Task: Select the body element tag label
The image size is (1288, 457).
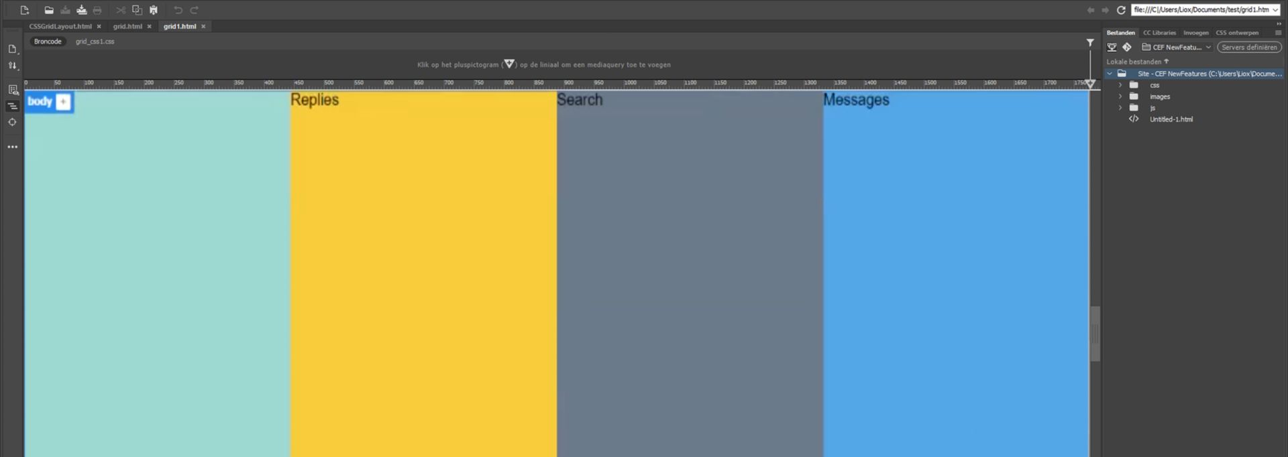Action: (x=40, y=102)
